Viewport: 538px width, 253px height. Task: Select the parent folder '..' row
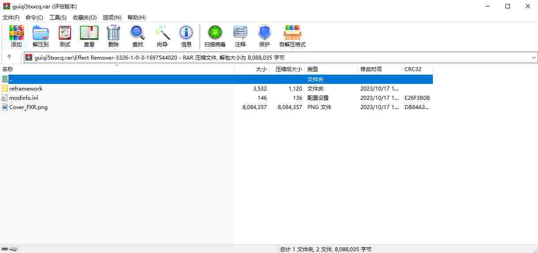[x=216, y=79]
